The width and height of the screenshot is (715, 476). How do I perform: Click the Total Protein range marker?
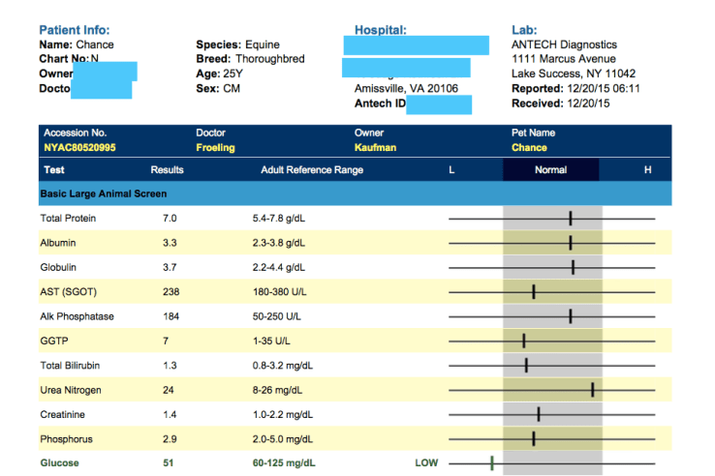pos(571,220)
